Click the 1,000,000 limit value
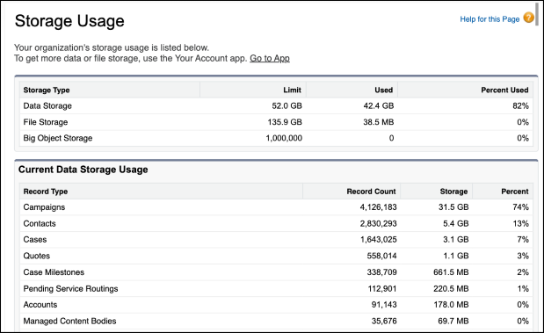This screenshot has height=333, width=544. (284, 138)
